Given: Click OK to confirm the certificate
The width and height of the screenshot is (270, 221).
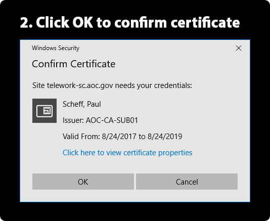Looking at the screenshot, I should [83, 182].
